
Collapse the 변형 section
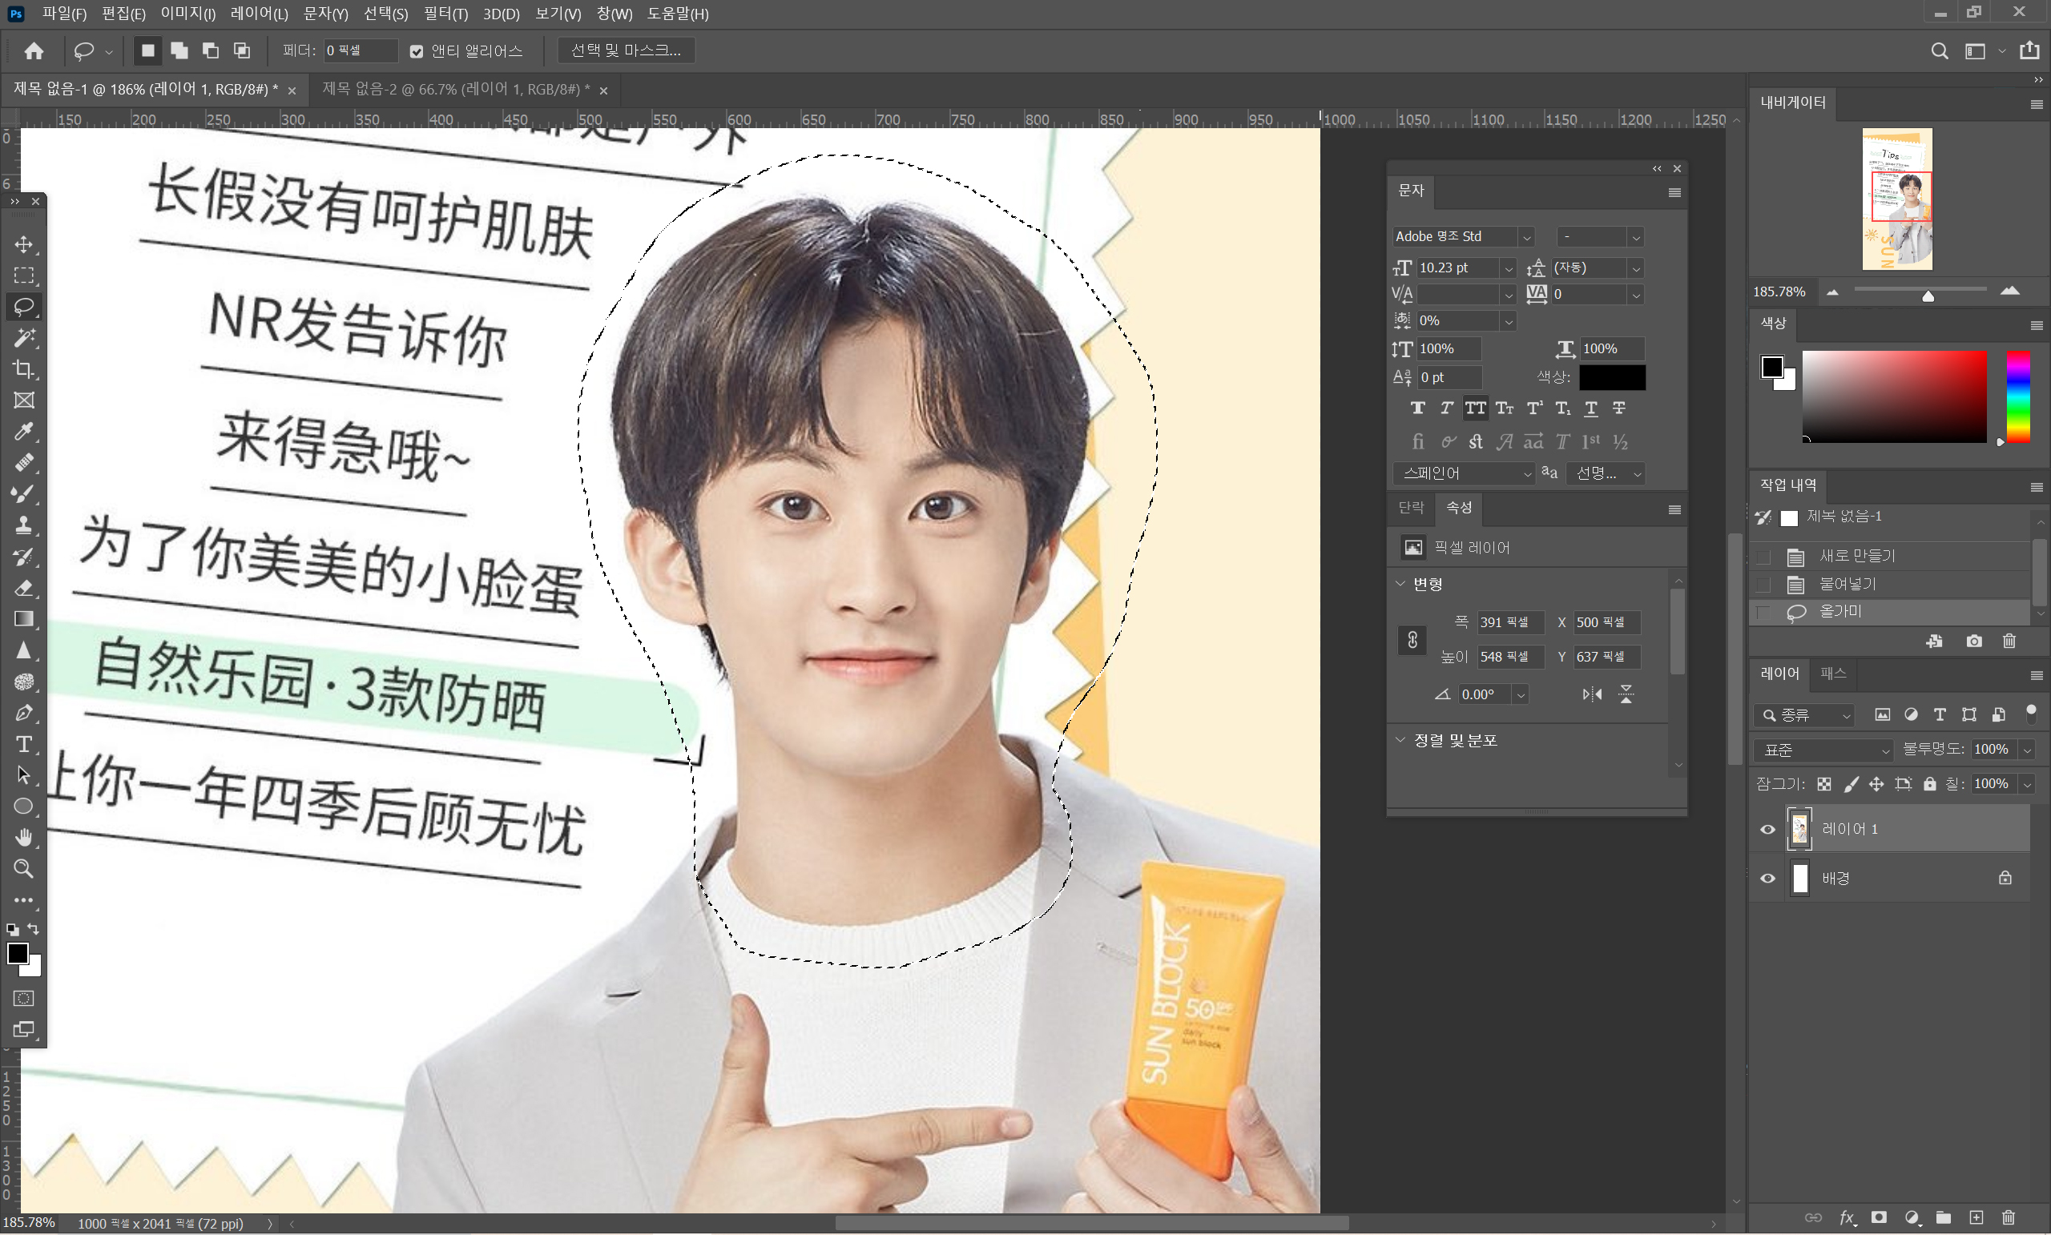1400,583
